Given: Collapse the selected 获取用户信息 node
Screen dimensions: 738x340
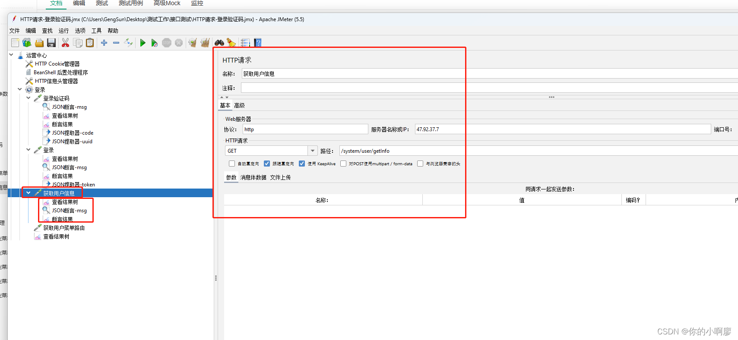Looking at the screenshot, I should (x=29, y=193).
